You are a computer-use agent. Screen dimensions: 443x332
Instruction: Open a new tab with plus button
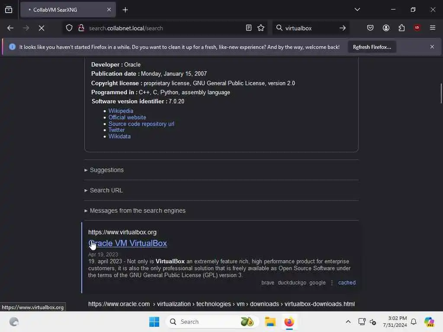[x=125, y=10]
